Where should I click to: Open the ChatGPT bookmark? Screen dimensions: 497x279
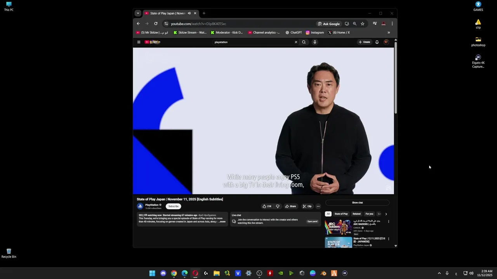pyautogui.click(x=294, y=33)
